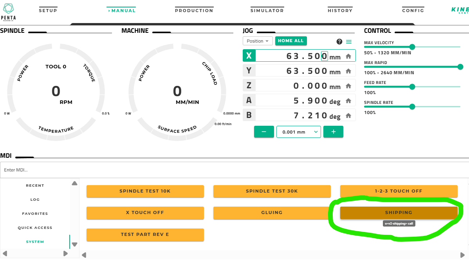Adjust the Max Velocity slider handle
The width and height of the screenshot is (469, 266).
[412, 47]
